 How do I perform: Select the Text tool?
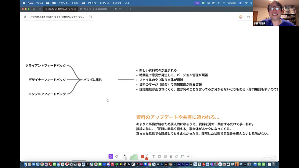point(153,156)
